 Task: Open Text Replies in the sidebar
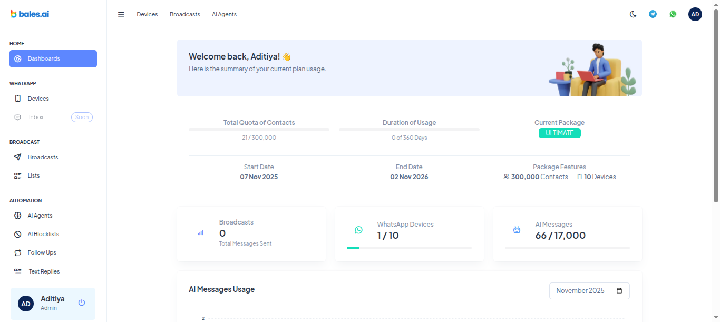pos(53,271)
